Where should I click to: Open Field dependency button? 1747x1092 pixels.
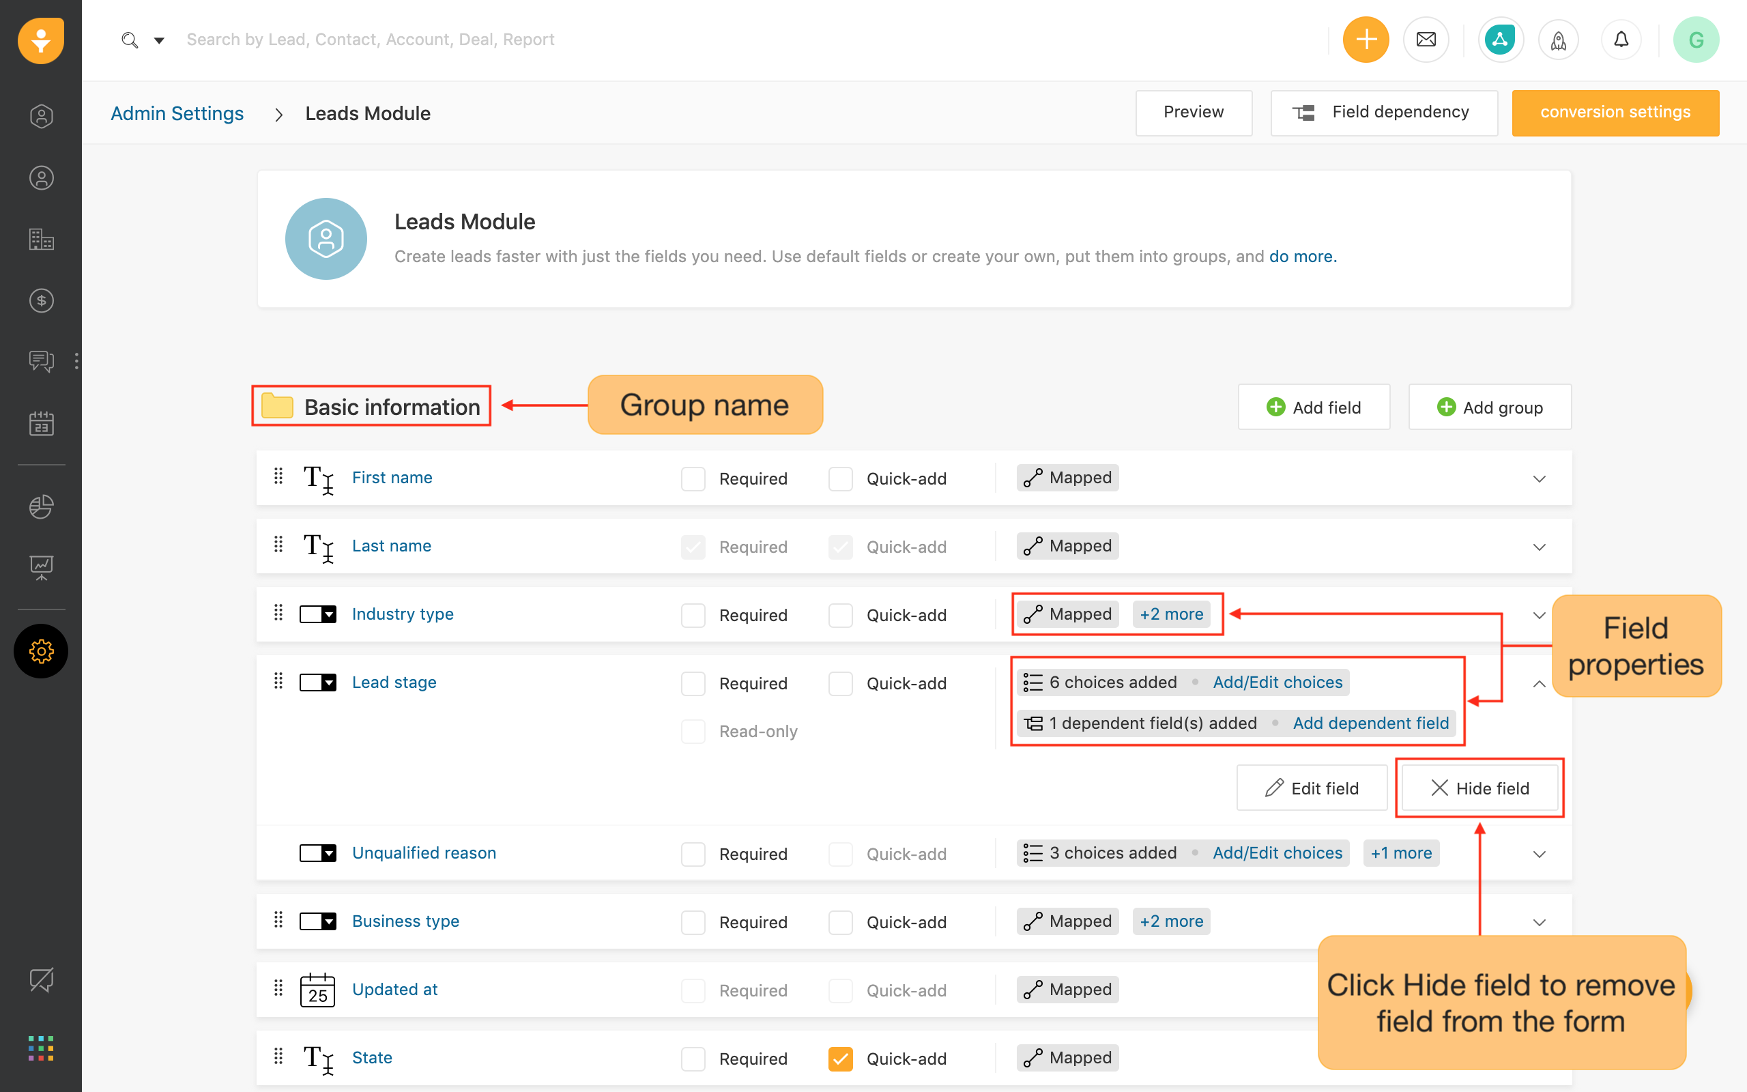tap(1384, 113)
